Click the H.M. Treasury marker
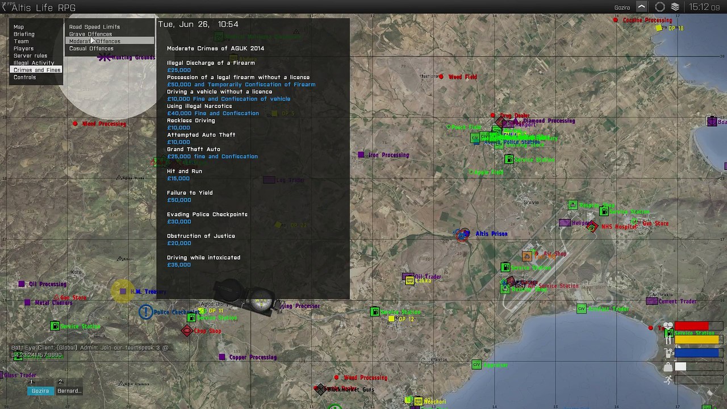This screenshot has height=409, width=727. (123, 291)
